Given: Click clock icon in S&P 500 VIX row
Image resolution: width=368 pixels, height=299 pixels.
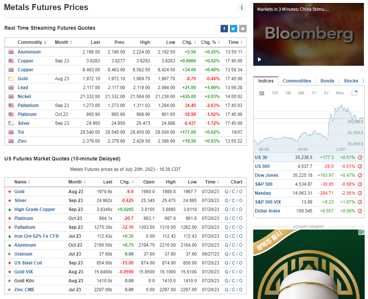Looking at the screenshot, I should click(x=360, y=202).
